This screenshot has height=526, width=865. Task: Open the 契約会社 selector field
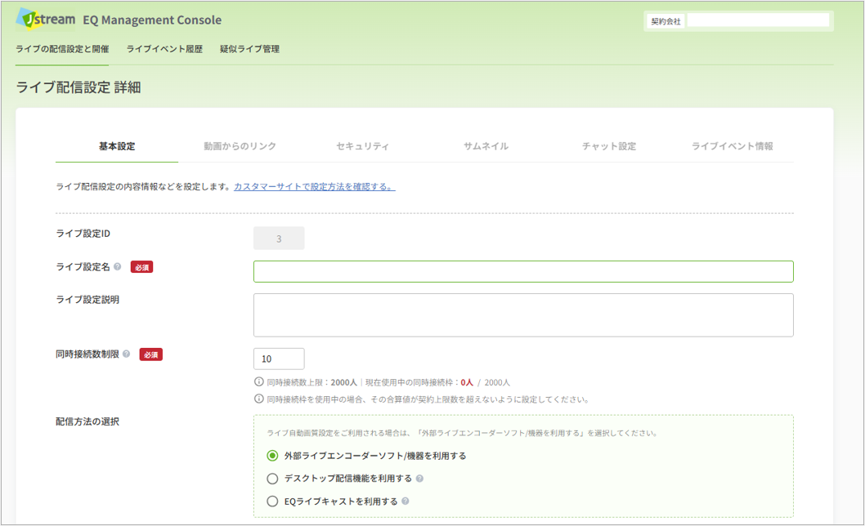(x=759, y=20)
